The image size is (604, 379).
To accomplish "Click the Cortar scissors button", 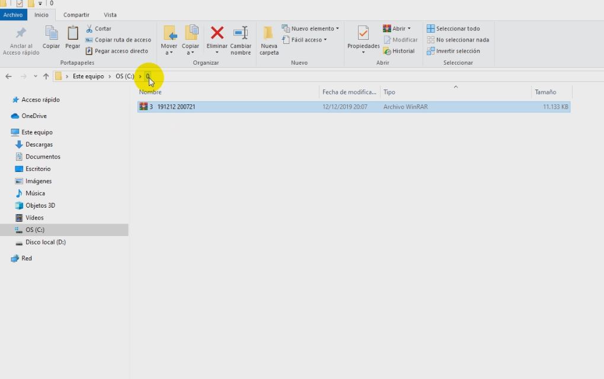I will [x=98, y=28].
